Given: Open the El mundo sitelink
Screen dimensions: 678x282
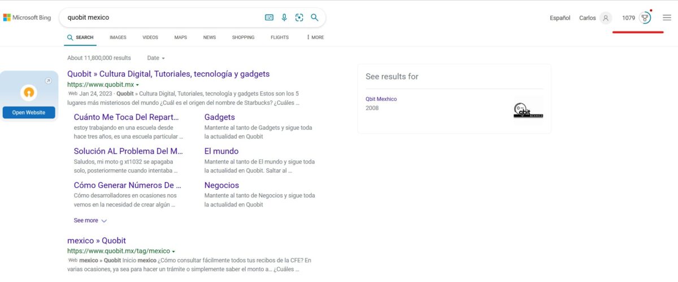Looking at the screenshot, I should point(221,151).
